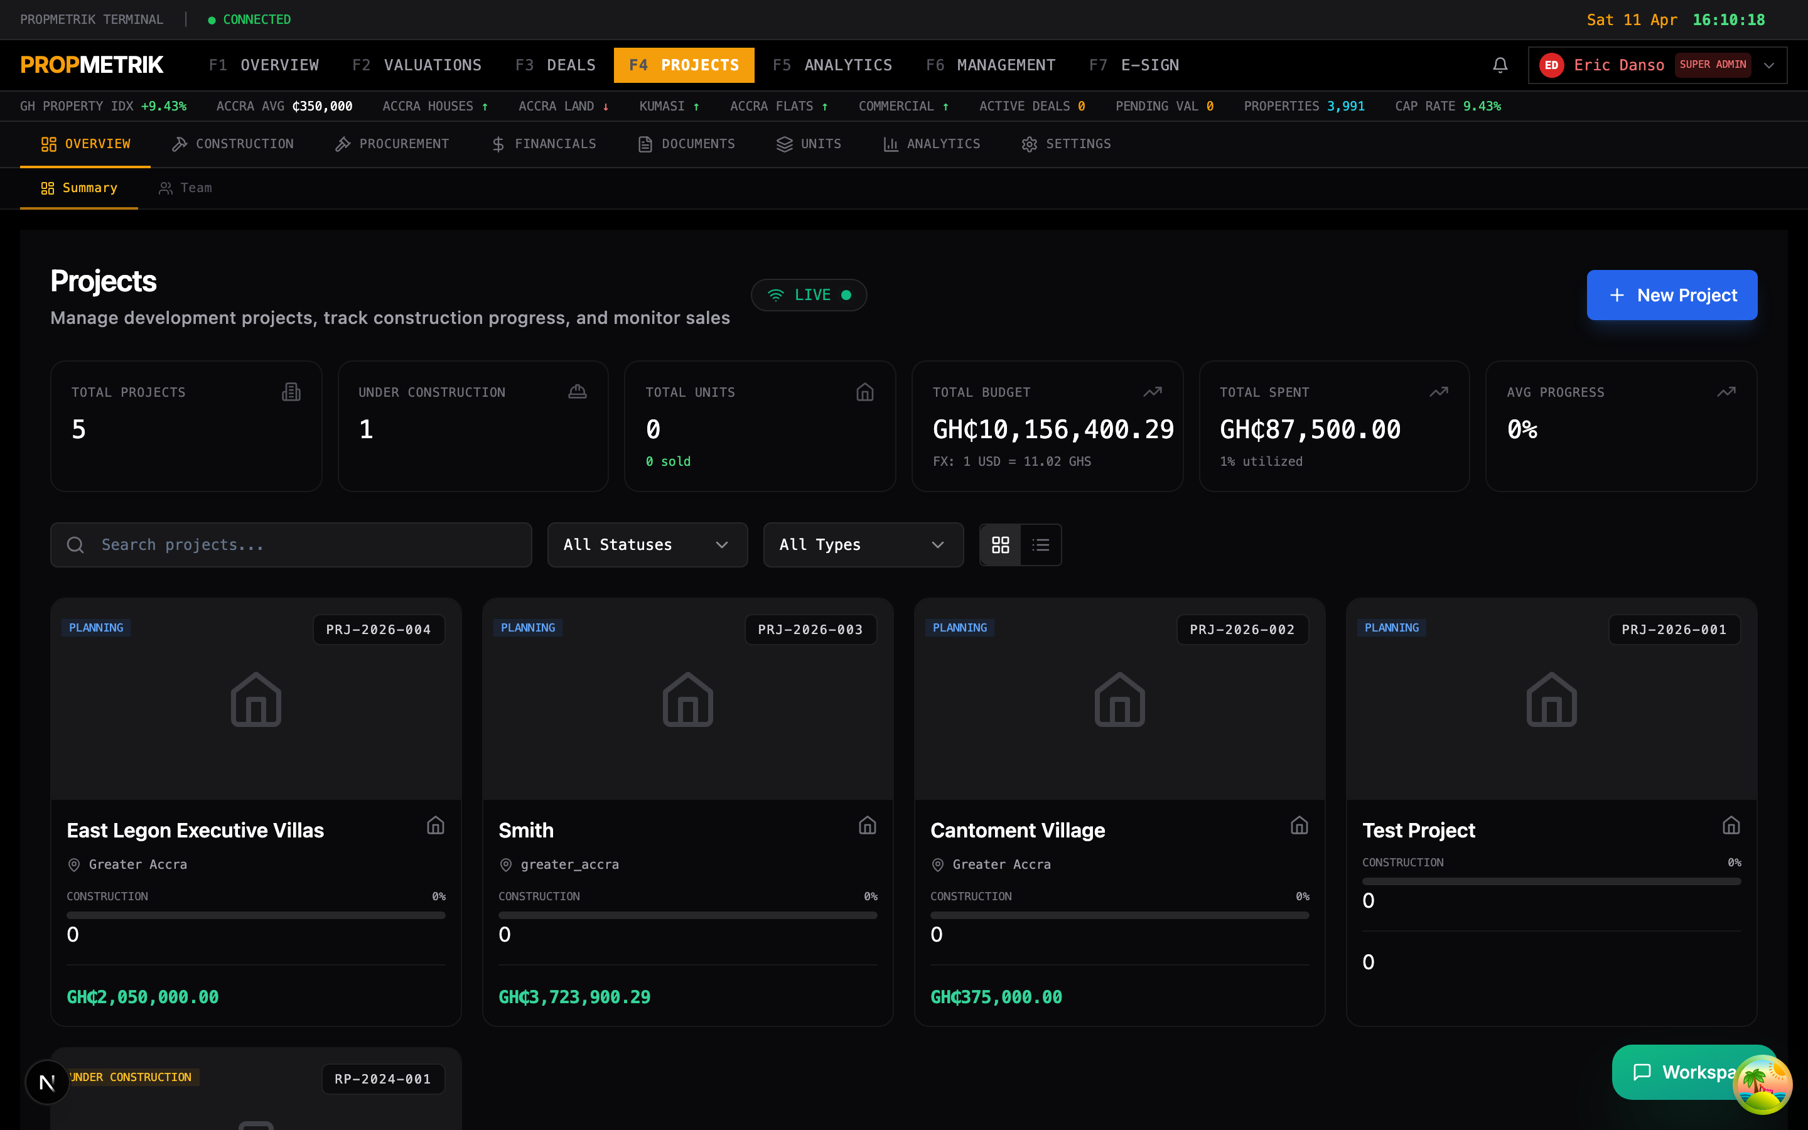Click the search magnifier icon
The height and width of the screenshot is (1130, 1808).
pyautogui.click(x=75, y=545)
